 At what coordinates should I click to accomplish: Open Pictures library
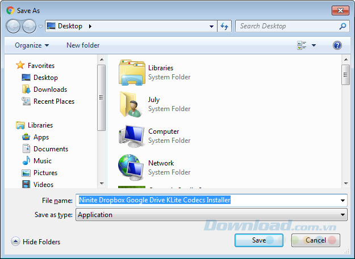pyautogui.click(x=45, y=173)
